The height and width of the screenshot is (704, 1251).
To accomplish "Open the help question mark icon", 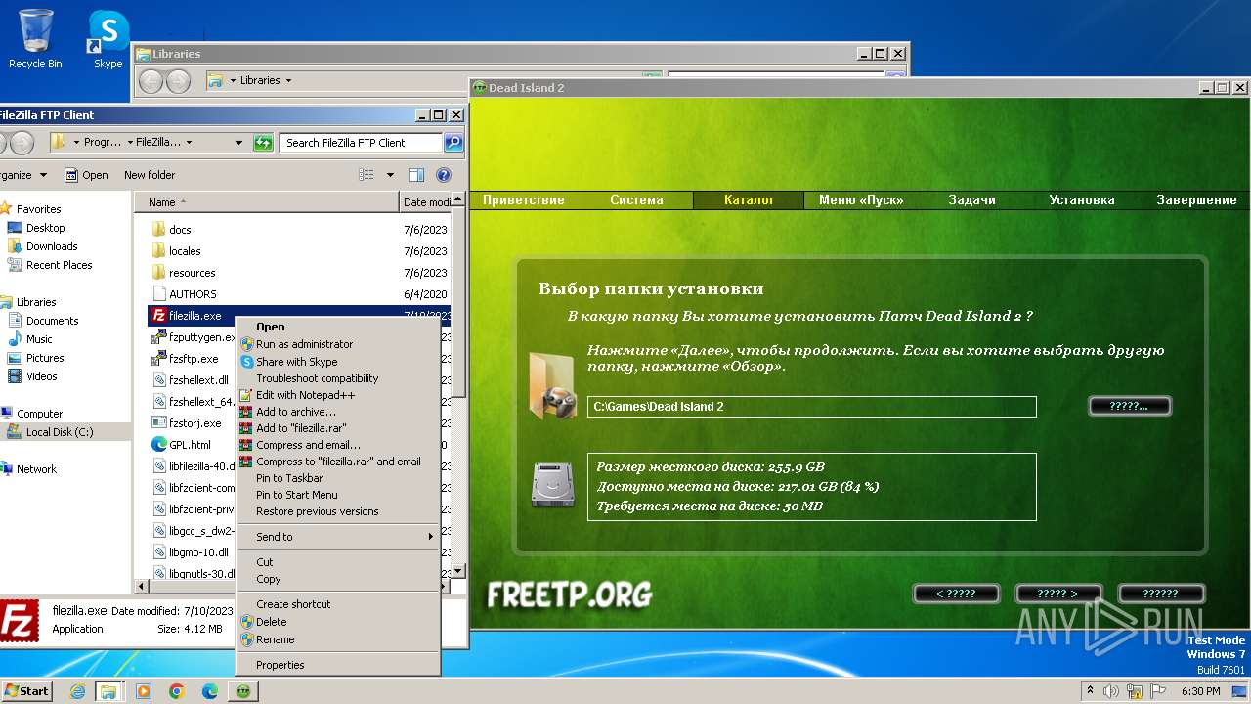I will (x=444, y=175).
